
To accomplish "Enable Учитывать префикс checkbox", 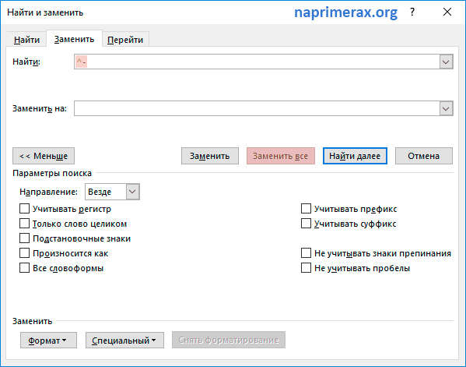I will [306, 209].
